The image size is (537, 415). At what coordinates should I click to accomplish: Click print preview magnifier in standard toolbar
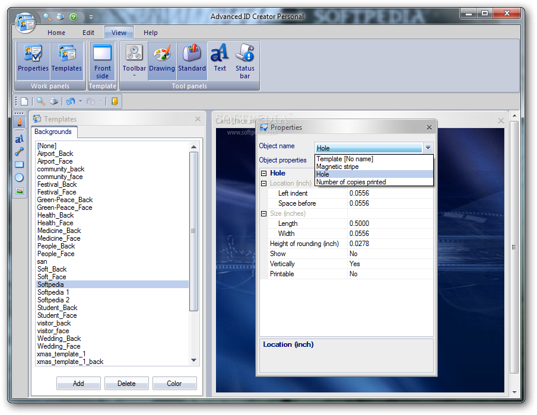point(41,101)
